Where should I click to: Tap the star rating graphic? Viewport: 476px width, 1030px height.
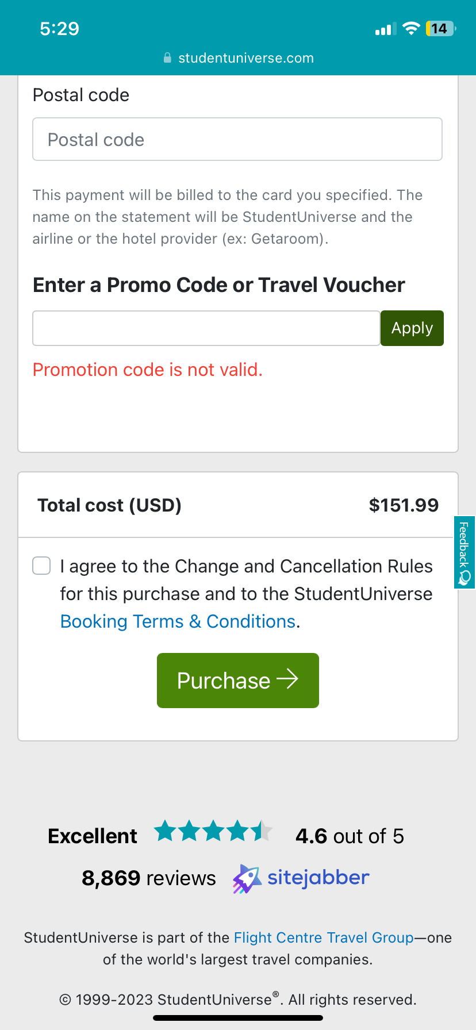tap(213, 831)
